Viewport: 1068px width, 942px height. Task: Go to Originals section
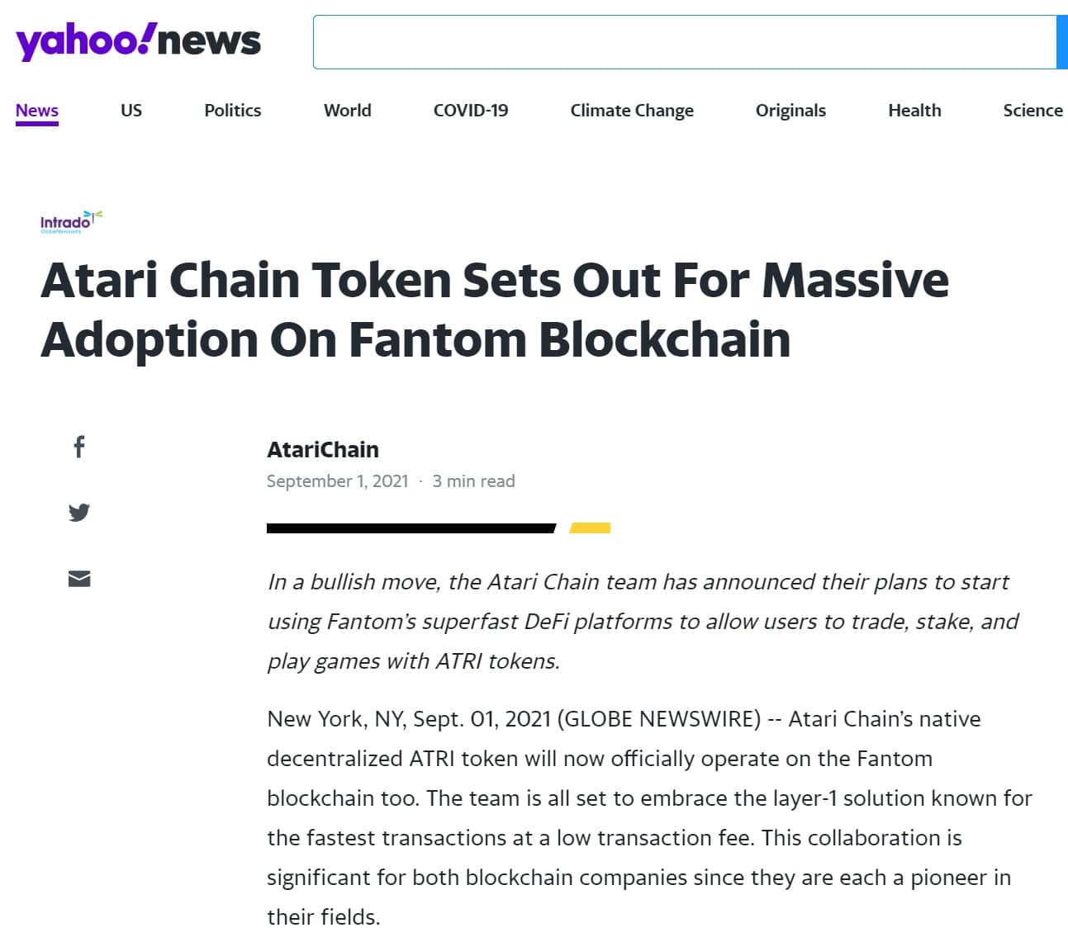pos(790,111)
